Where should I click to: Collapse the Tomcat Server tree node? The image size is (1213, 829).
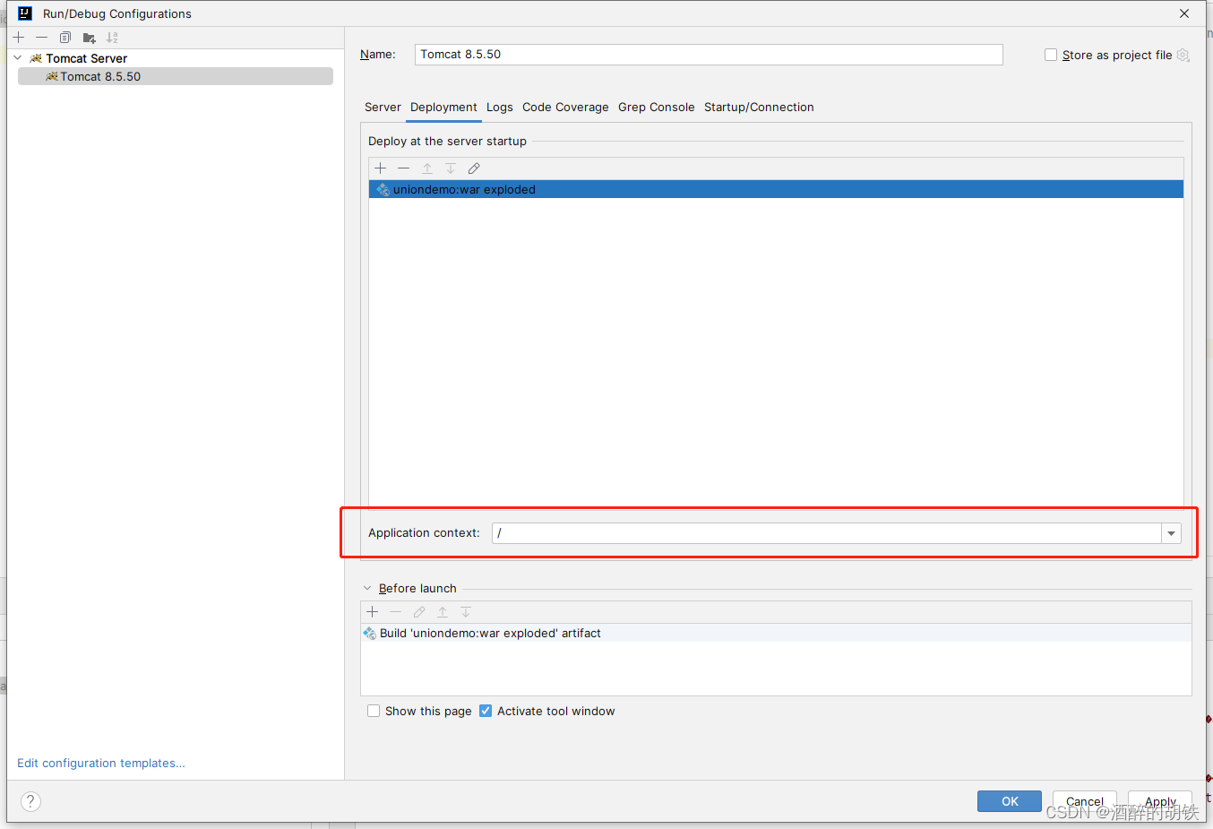coord(18,58)
